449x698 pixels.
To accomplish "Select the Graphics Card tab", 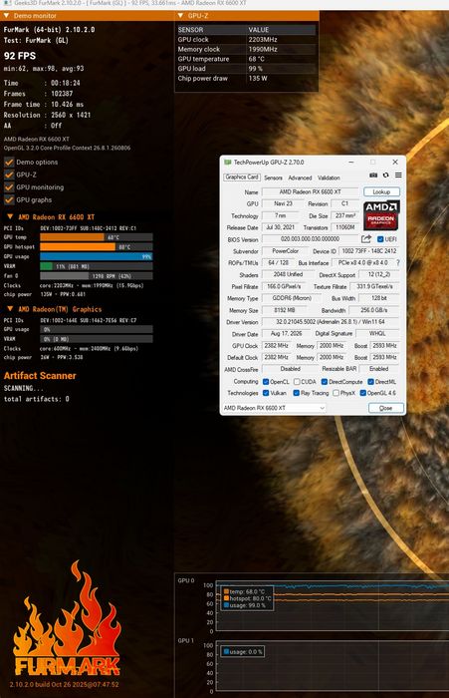I will point(241,177).
